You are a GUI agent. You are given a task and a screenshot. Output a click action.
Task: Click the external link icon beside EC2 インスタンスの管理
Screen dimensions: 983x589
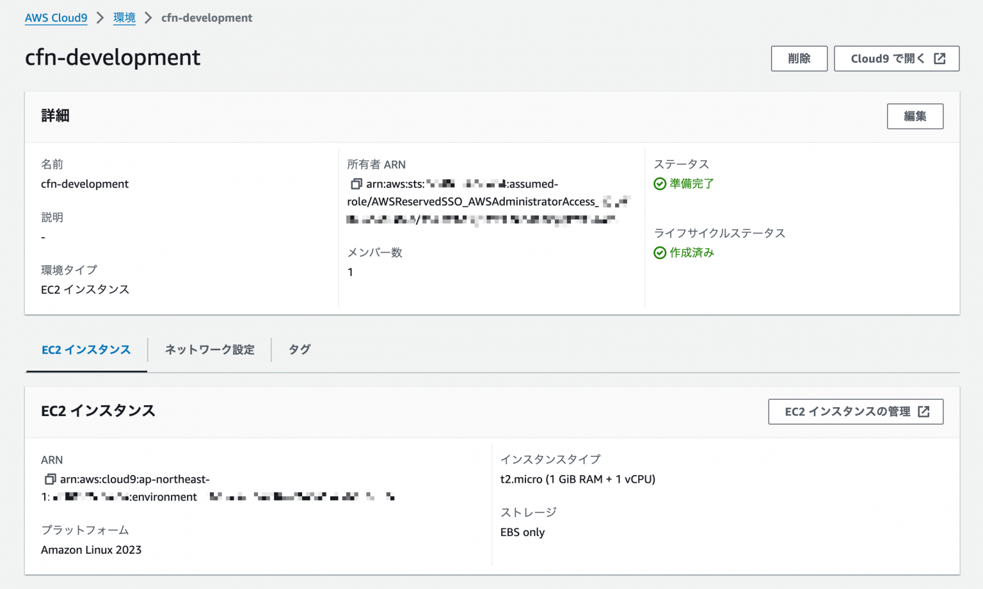pyautogui.click(x=924, y=412)
